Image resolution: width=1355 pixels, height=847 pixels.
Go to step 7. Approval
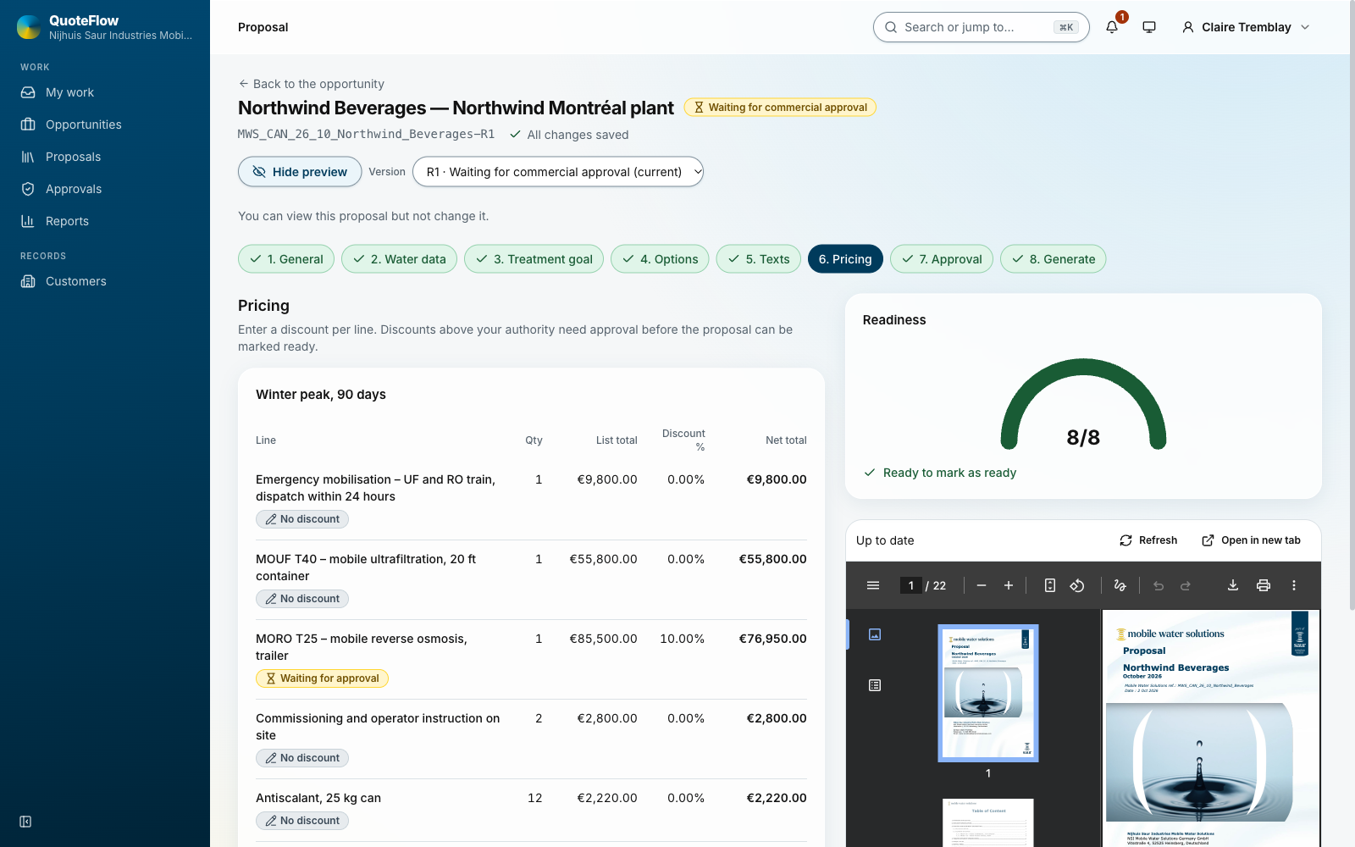click(x=942, y=259)
